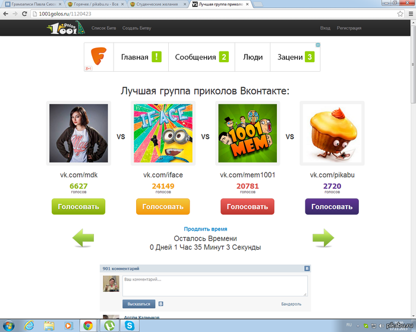Switch to the Грамзаписи Павла tab
The width and height of the screenshot is (416, 332).
33,4
